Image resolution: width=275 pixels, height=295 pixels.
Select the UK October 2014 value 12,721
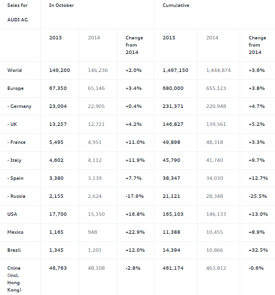tap(96, 124)
